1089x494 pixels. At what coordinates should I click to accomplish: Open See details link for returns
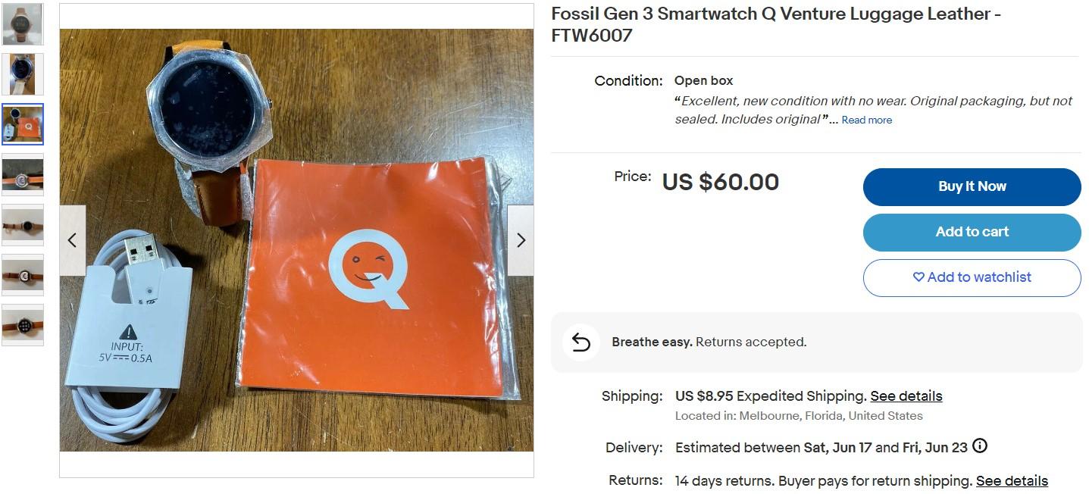(1012, 481)
